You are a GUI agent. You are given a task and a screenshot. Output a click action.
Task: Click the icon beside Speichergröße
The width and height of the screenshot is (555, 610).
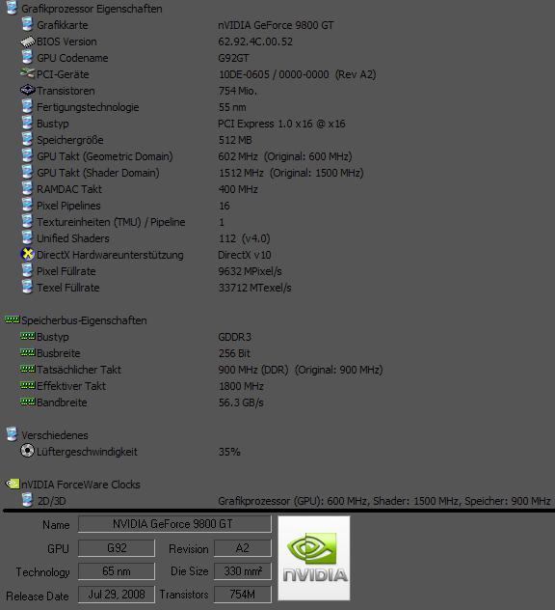click(27, 139)
